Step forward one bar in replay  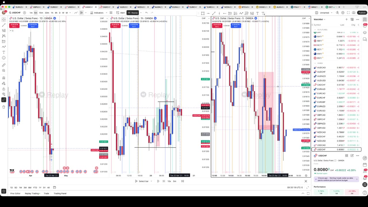pos(164,181)
